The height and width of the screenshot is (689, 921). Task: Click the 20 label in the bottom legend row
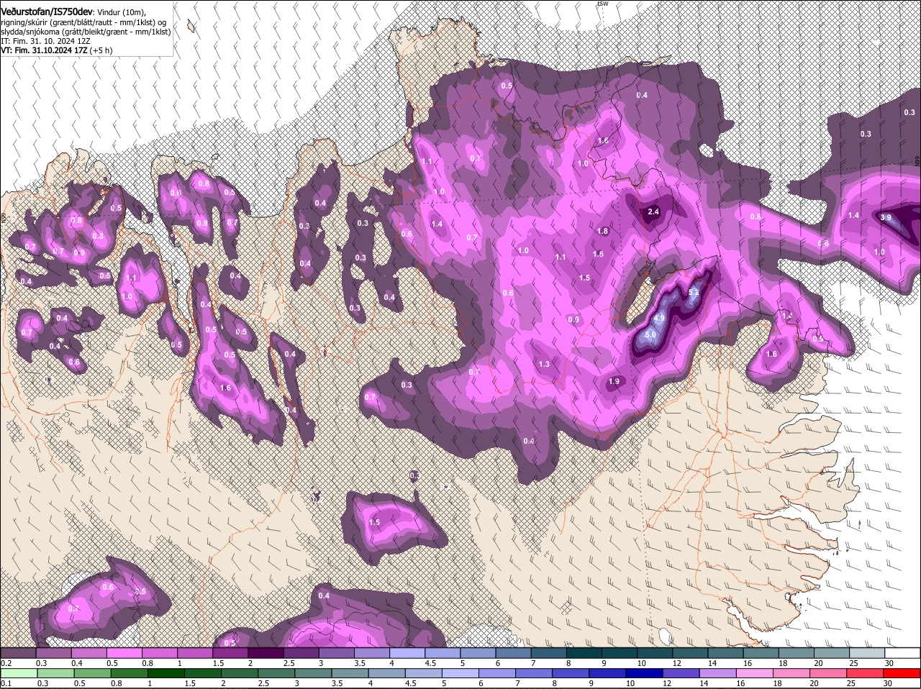coord(815,683)
